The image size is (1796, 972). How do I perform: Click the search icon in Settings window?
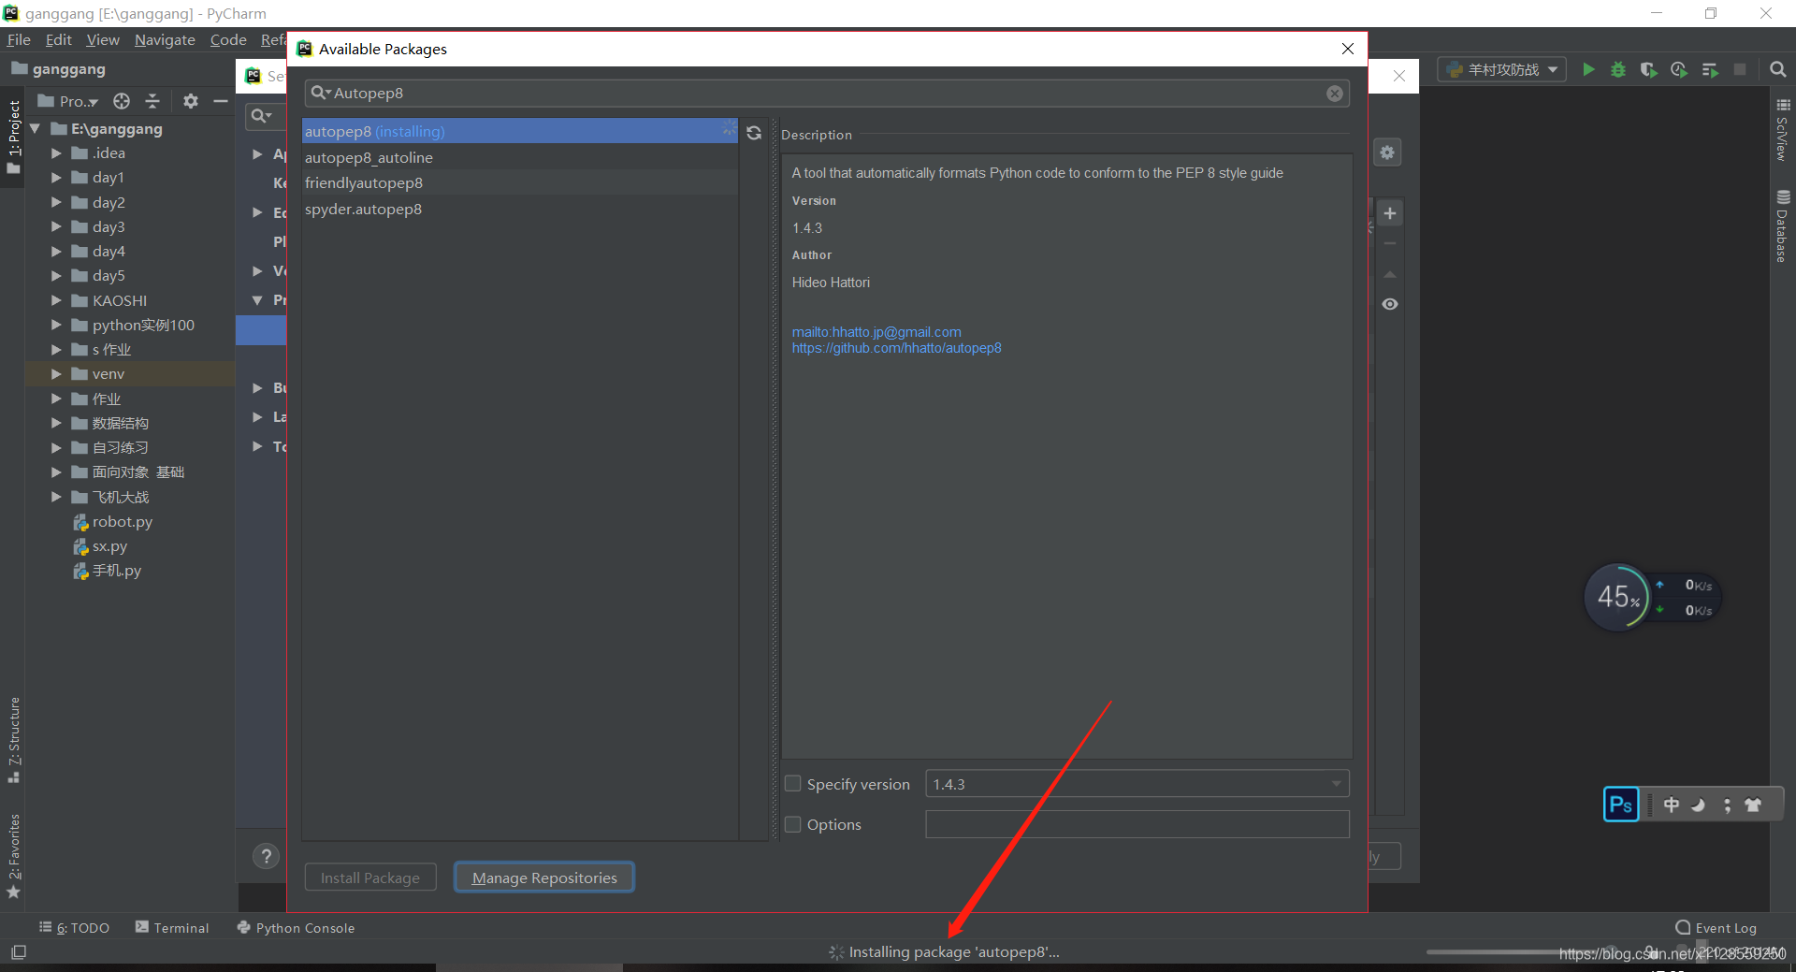click(x=261, y=116)
